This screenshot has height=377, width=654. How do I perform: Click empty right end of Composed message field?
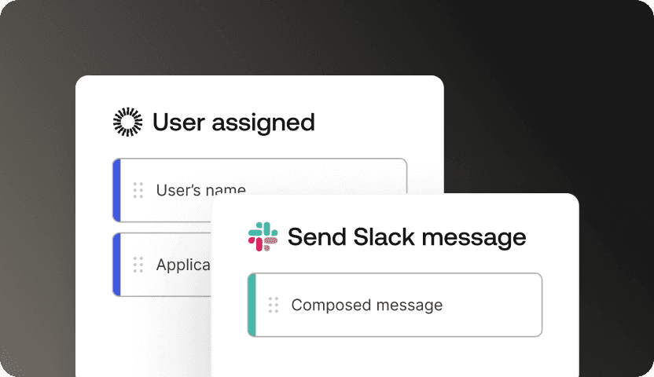[x=503, y=305]
